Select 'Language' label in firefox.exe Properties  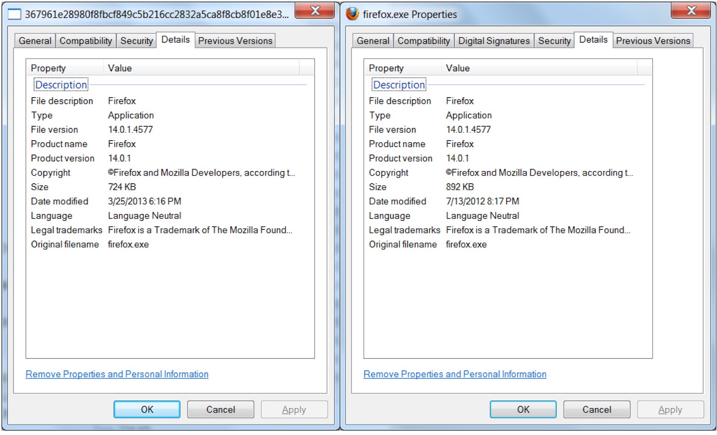(x=389, y=215)
